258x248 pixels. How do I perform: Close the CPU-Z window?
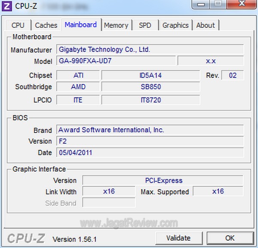click(242, 4)
